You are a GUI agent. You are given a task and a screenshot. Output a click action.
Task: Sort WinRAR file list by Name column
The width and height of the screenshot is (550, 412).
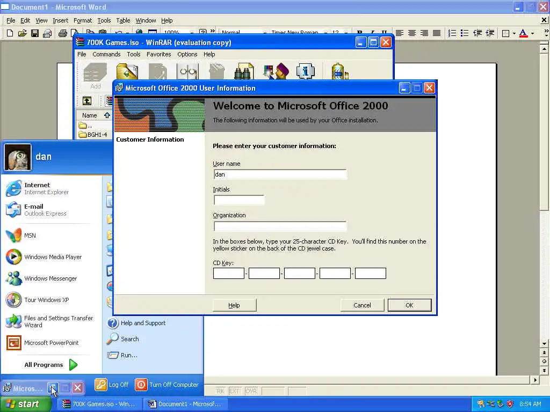point(93,115)
